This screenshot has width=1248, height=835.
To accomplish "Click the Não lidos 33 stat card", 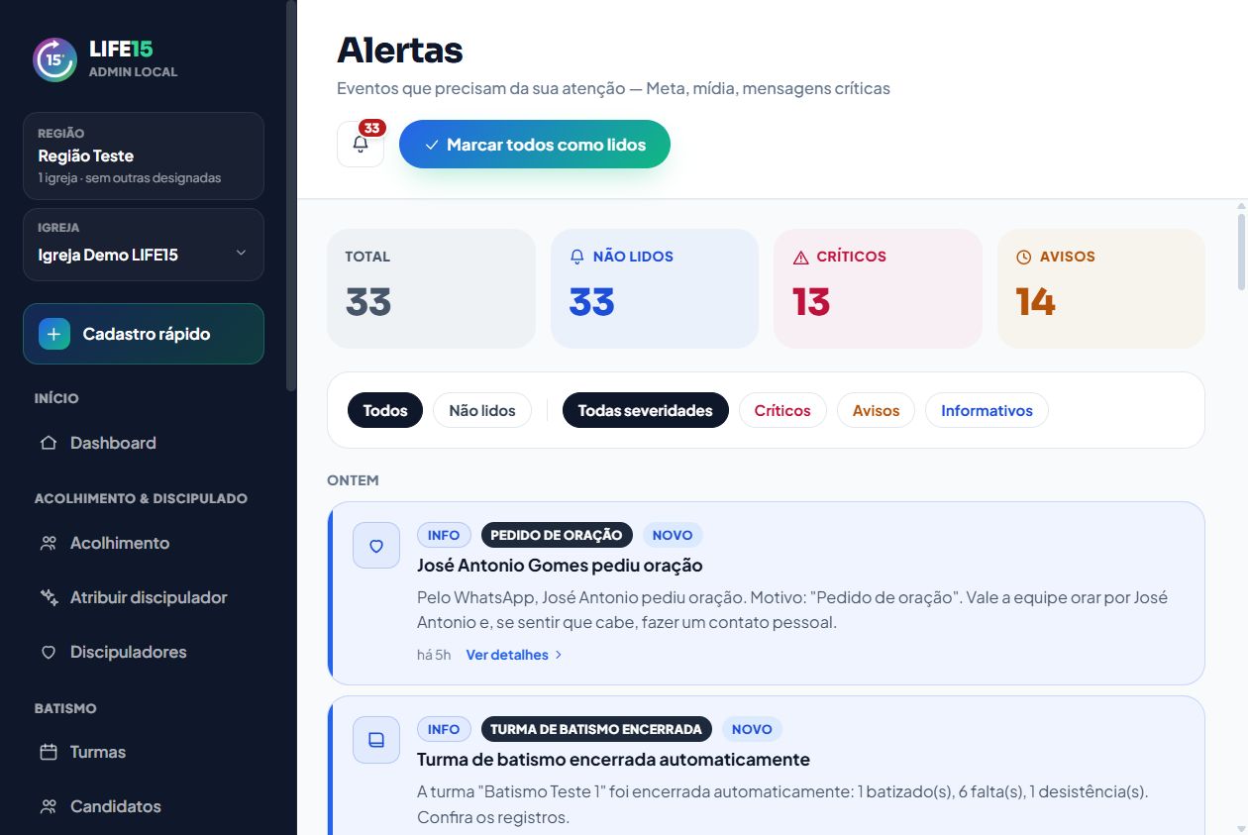I will (x=655, y=288).
